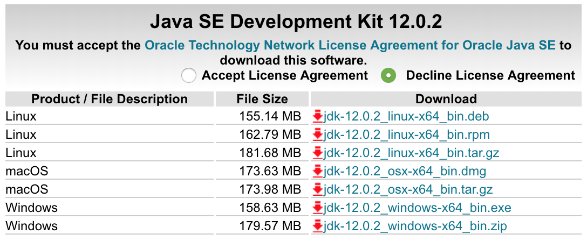587x241 pixels.
Task: Click the Linux cell in the 155.14 MB row
Action: tap(110, 117)
